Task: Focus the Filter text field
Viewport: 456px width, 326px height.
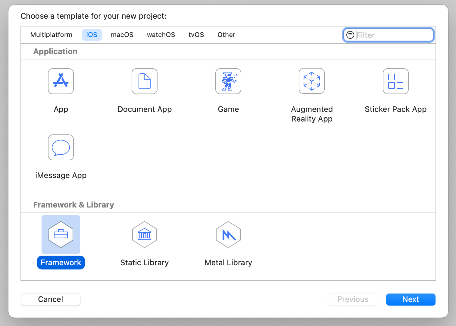Action: coord(389,35)
